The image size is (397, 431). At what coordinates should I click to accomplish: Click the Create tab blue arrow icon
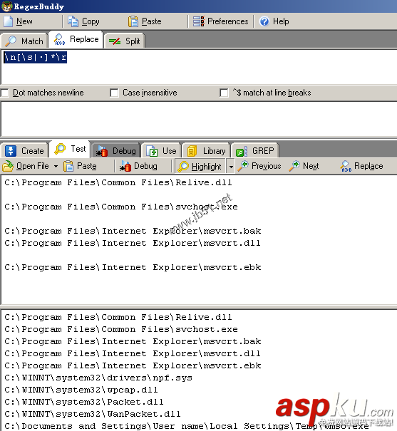(x=11, y=151)
